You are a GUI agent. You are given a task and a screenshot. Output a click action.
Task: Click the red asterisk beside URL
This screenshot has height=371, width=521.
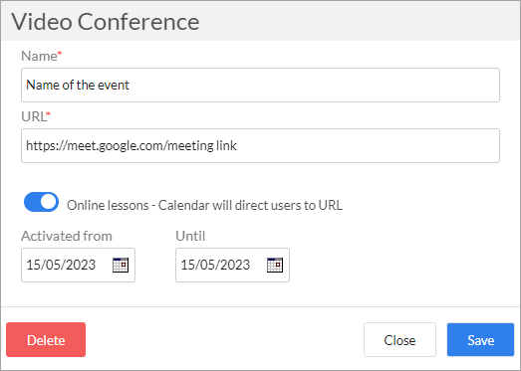tap(48, 114)
